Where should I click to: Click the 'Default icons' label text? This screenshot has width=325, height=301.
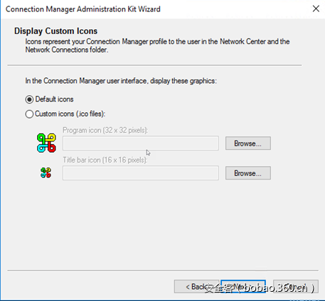[54, 99]
